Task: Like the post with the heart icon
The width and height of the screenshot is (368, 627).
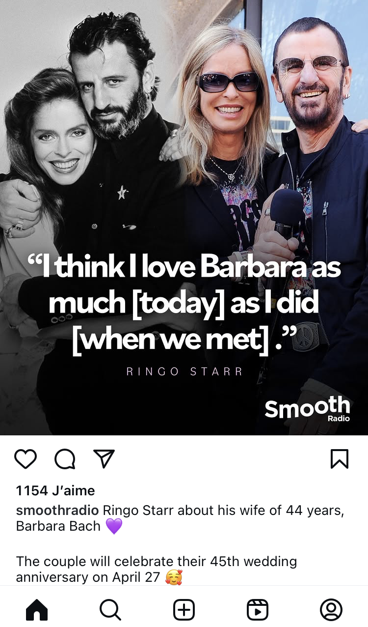Action: tap(26, 459)
